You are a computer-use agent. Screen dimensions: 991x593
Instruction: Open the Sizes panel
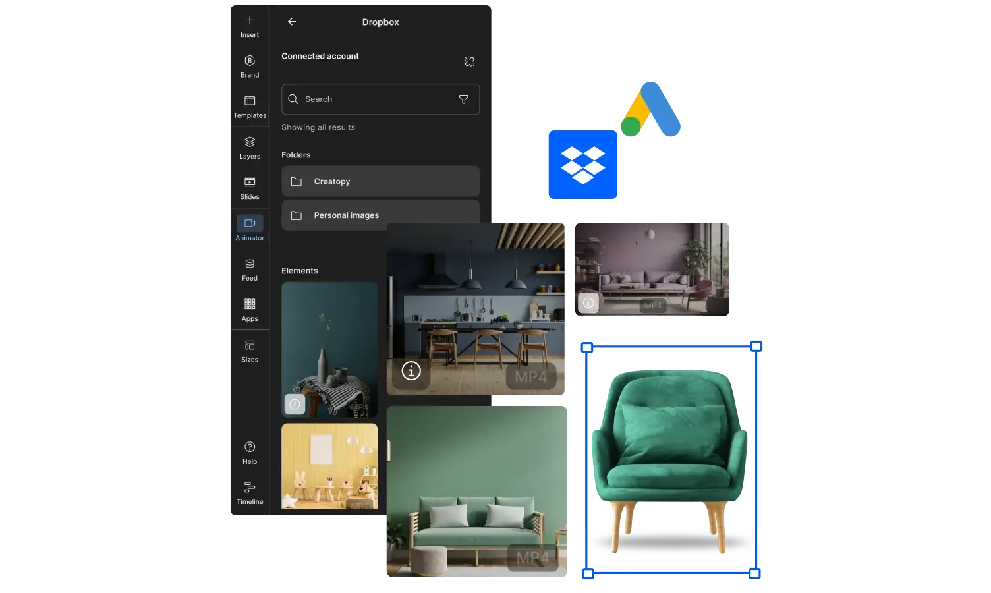[x=249, y=351]
